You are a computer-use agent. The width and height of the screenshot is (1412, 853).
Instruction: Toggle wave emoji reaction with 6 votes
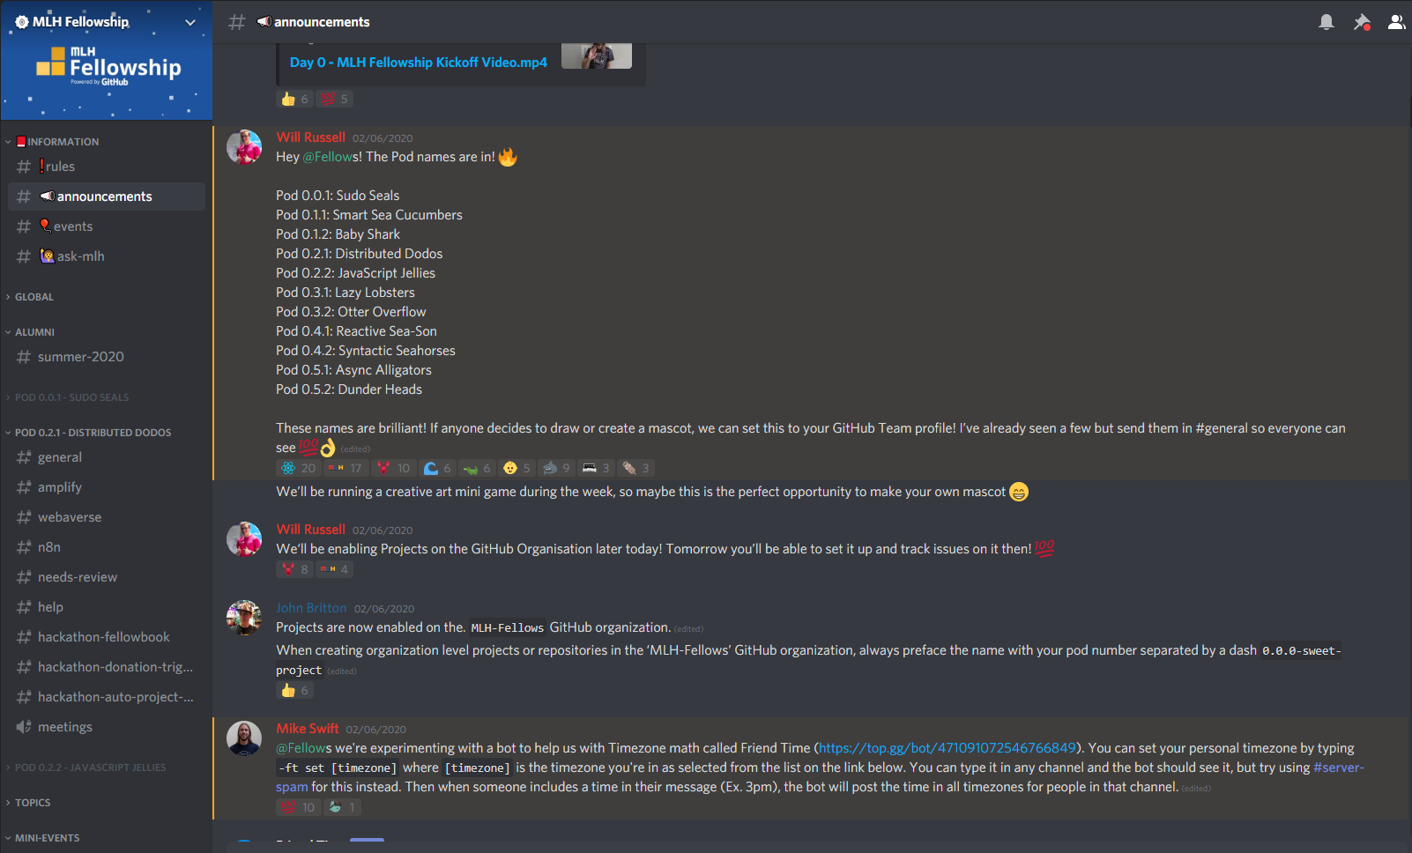point(437,468)
